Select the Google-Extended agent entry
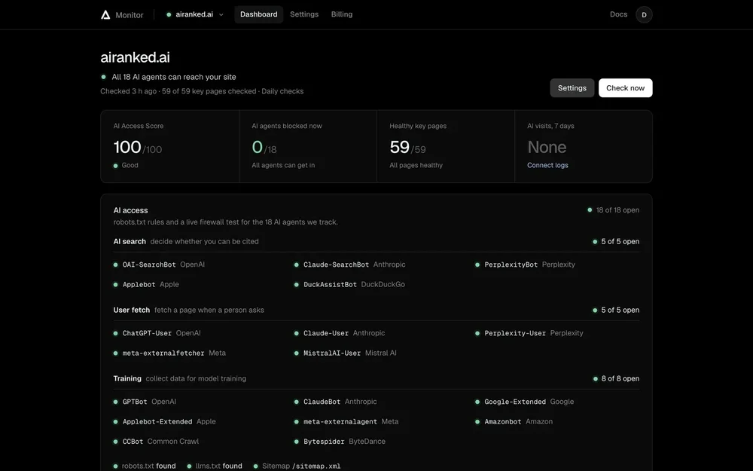 click(x=524, y=402)
